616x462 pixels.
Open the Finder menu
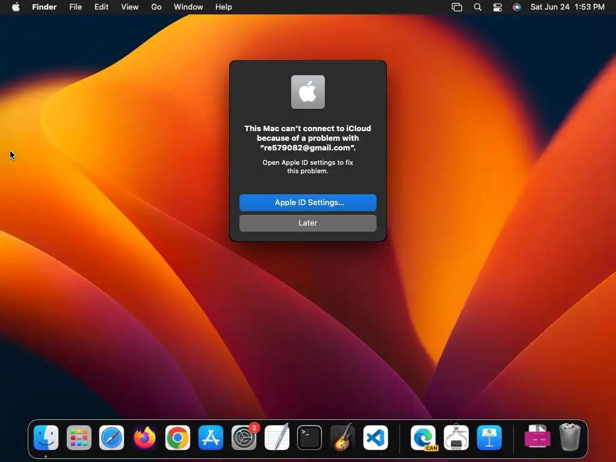click(45, 7)
